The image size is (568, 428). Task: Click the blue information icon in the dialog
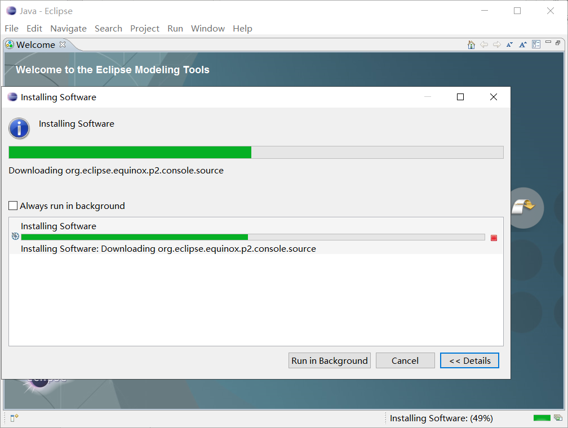(x=19, y=128)
